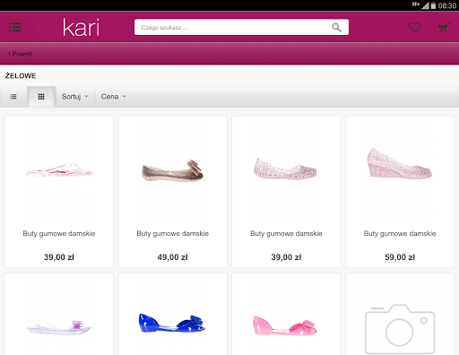Open the blue bow jelly shoe product
Image resolution: width=459 pixels, height=355 pixels.
point(172,324)
